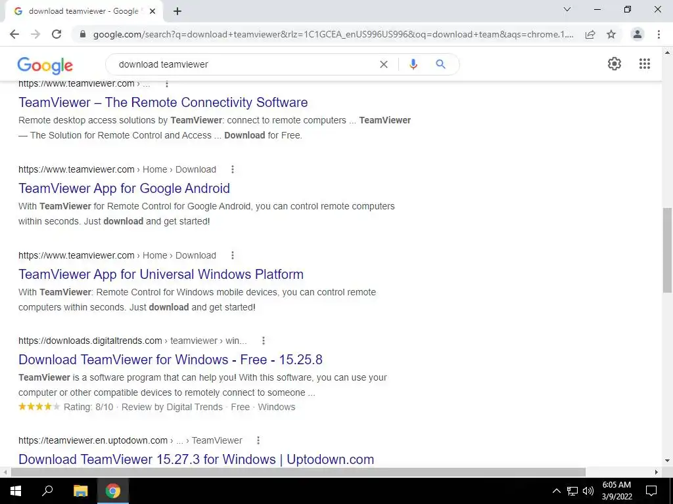The height and width of the screenshot is (504, 673).
Task: Open 'Download TeamViewer for Windows - Free - 15.25.8'
Action: click(170, 360)
